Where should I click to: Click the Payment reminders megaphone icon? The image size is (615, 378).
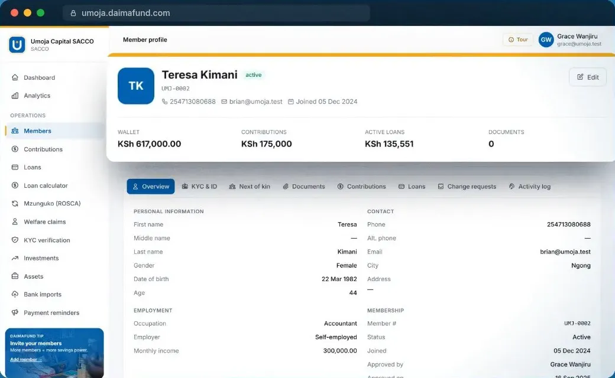(15, 312)
